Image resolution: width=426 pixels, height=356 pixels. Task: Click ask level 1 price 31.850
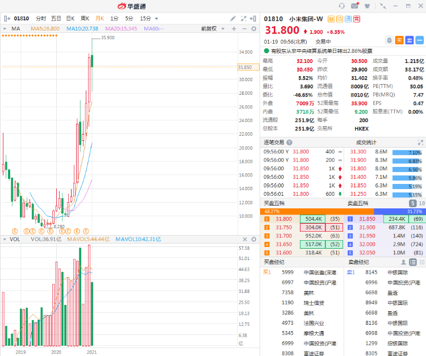tap(367, 219)
